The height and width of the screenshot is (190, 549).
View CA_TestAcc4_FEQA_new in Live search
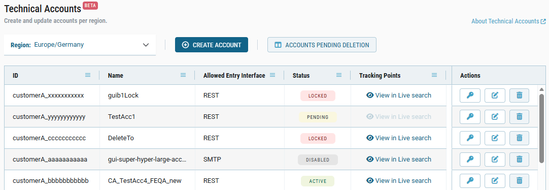[x=399, y=181]
